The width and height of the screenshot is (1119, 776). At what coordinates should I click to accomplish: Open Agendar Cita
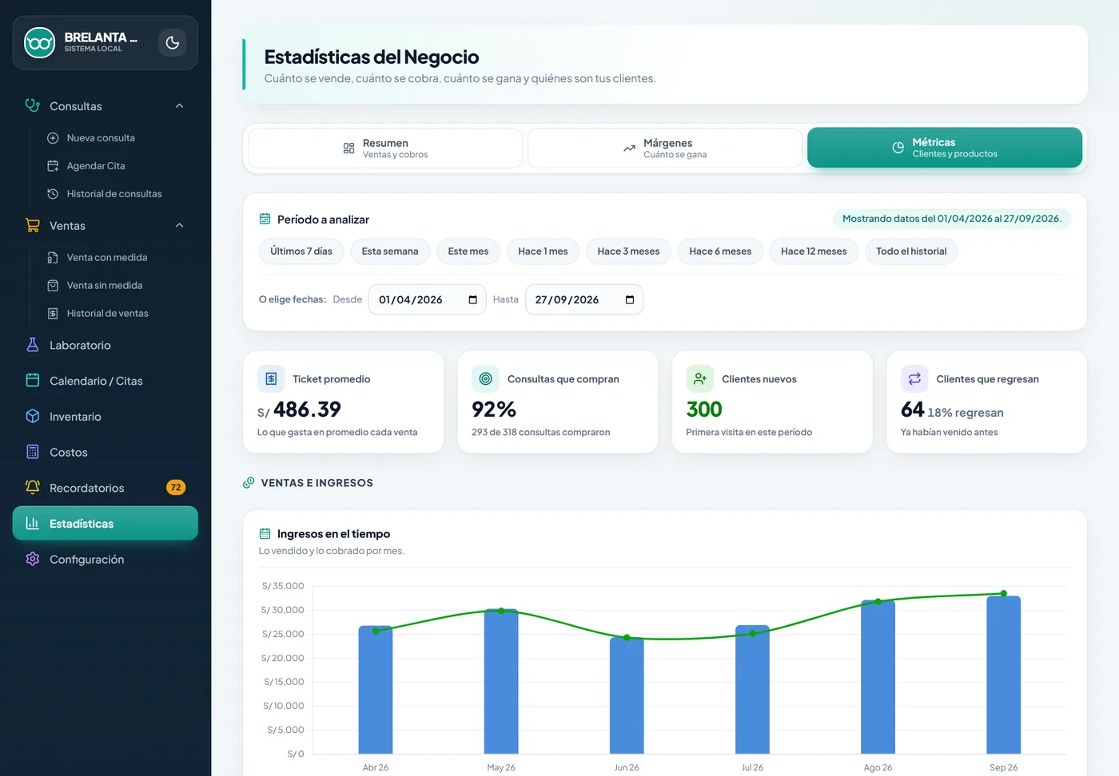coord(96,166)
